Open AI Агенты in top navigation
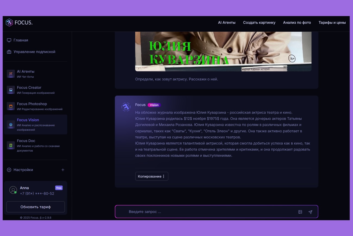The image size is (353, 236). pos(226,23)
